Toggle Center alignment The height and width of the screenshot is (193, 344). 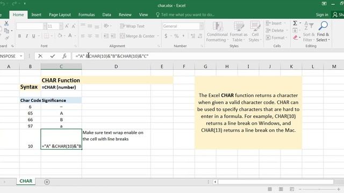[x=90, y=36]
